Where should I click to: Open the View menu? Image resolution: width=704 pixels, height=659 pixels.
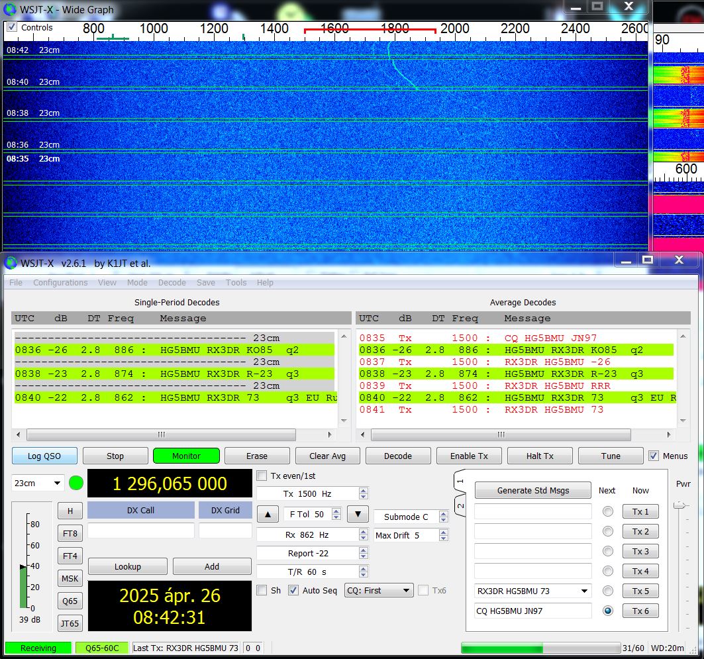[x=107, y=282]
